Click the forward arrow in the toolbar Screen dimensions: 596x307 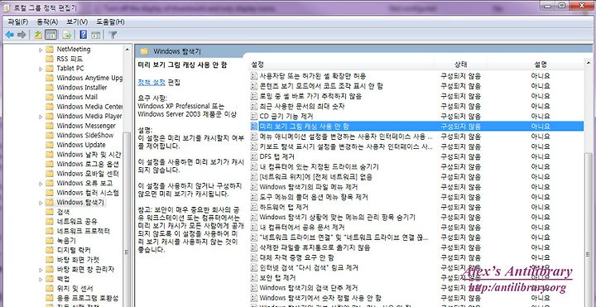pyautogui.click(x=22, y=35)
